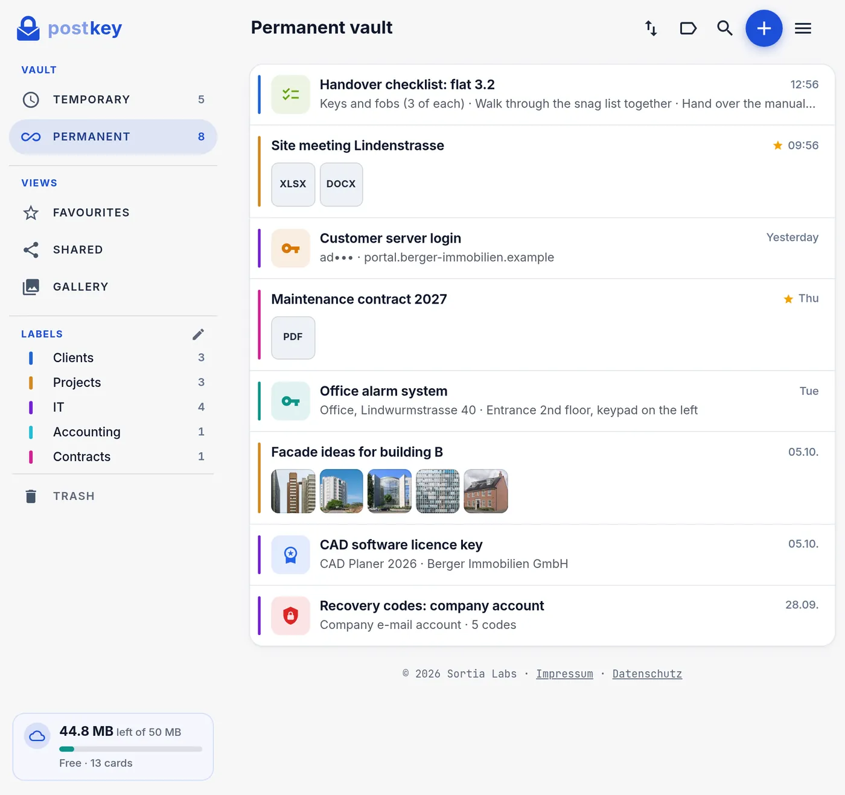
Task: Select the Permanent vault tab
Action: [x=113, y=137]
